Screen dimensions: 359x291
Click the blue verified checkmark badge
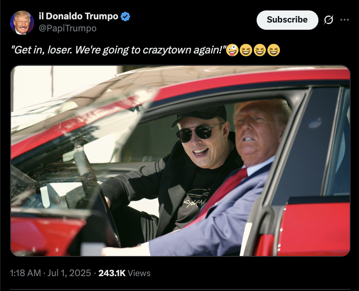click(125, 16)
